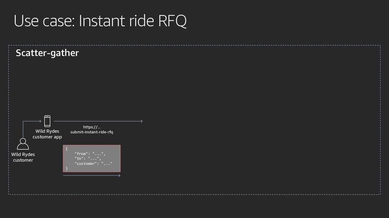Click the 'Use case: Instant ride RFQ' title

(100, 21)
